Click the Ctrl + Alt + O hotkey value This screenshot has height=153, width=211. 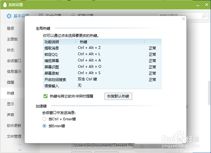point(90,67)
